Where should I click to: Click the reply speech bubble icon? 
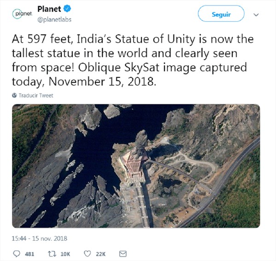tap(17, 254)
